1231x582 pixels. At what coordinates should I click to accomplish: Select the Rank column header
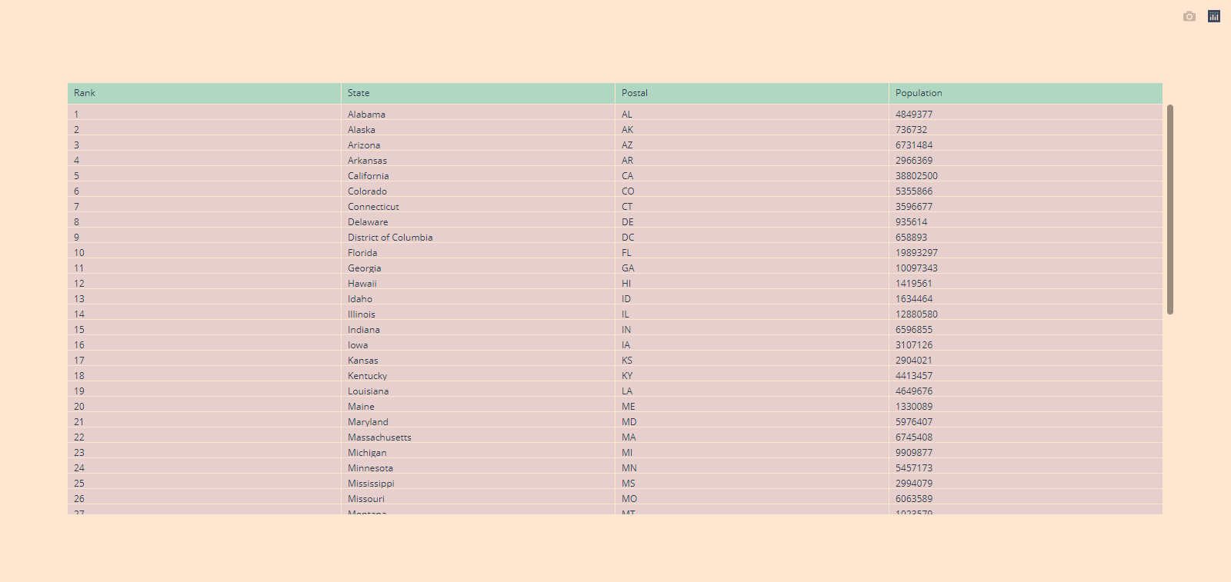pos(204,93)
